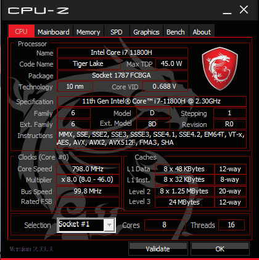Open the Memory tab

pos(88,32)
